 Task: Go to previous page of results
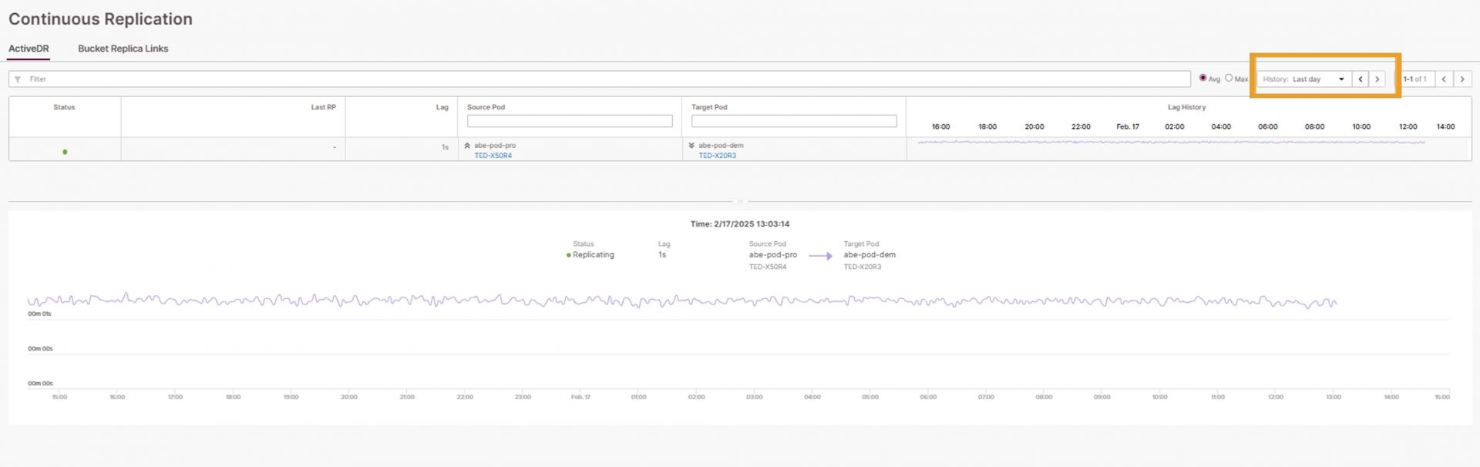point(1444,79)
